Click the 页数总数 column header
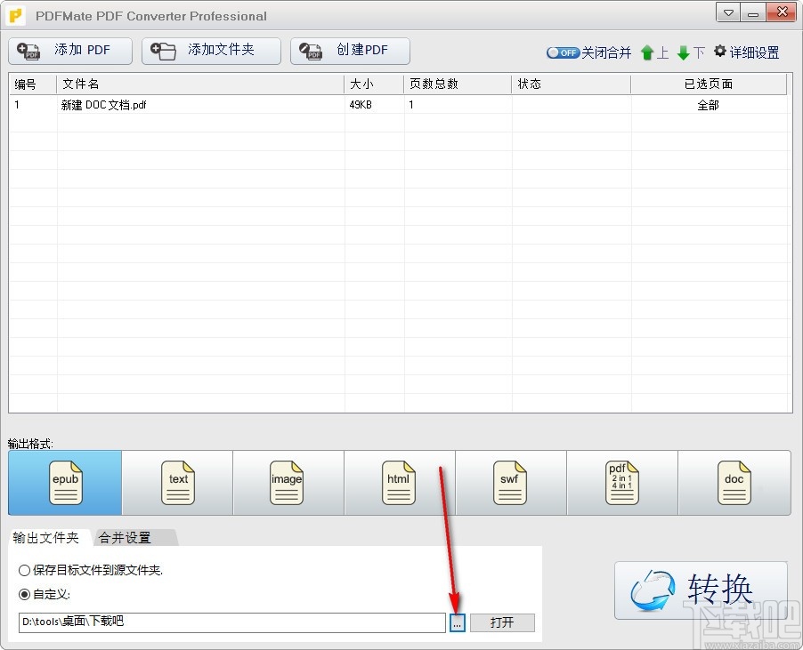 (x=458, y=84)
